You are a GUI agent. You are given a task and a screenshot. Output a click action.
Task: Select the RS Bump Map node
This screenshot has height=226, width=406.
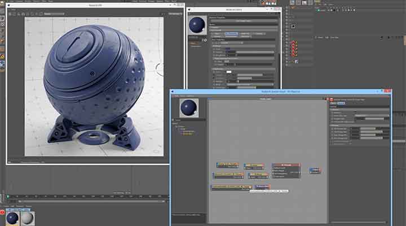[262, 186]
